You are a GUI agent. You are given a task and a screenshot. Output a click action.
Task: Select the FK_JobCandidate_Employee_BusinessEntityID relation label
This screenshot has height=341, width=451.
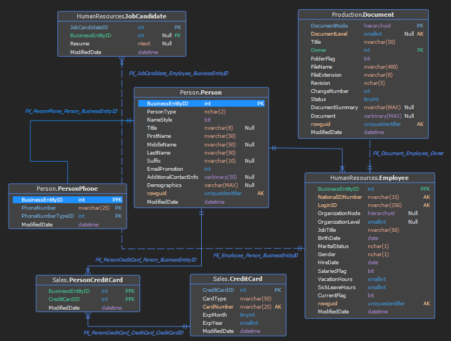(178, 73)
